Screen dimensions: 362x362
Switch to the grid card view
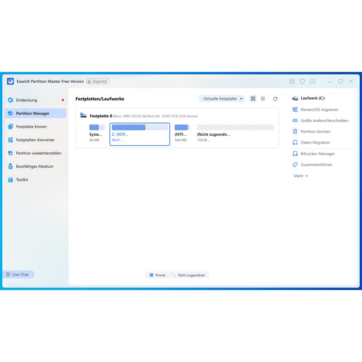(253, 99)
